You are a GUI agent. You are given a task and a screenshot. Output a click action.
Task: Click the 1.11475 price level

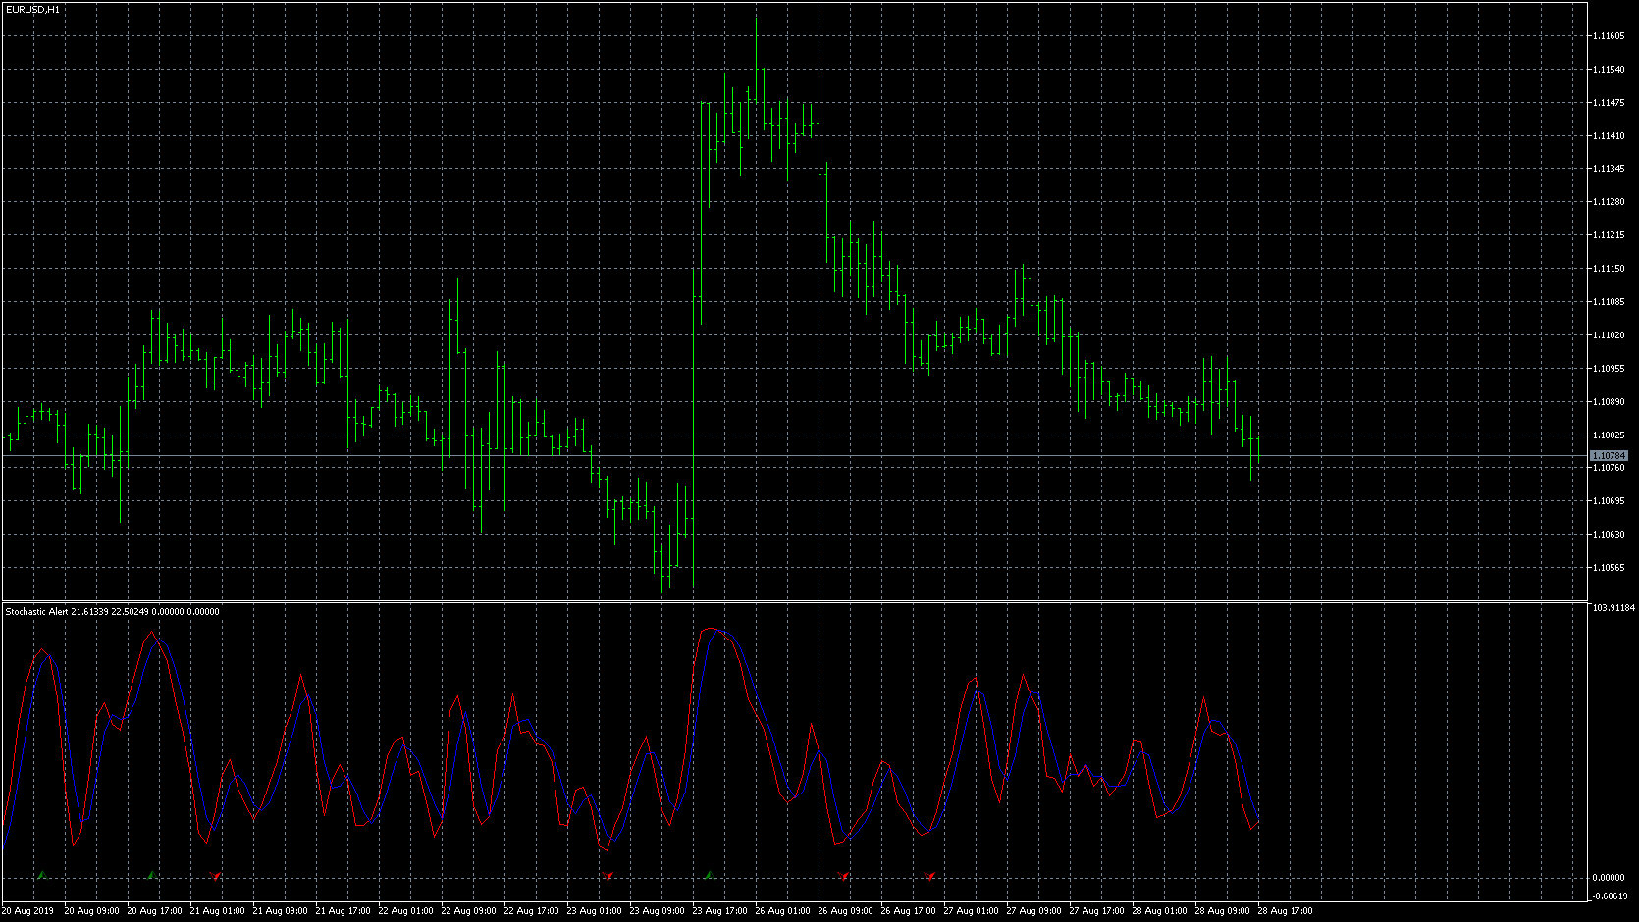[x=1608, y=103]
